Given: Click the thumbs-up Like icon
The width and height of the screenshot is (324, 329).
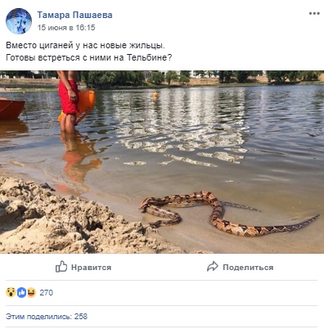Looking at the screenshot, I should 61,267.
